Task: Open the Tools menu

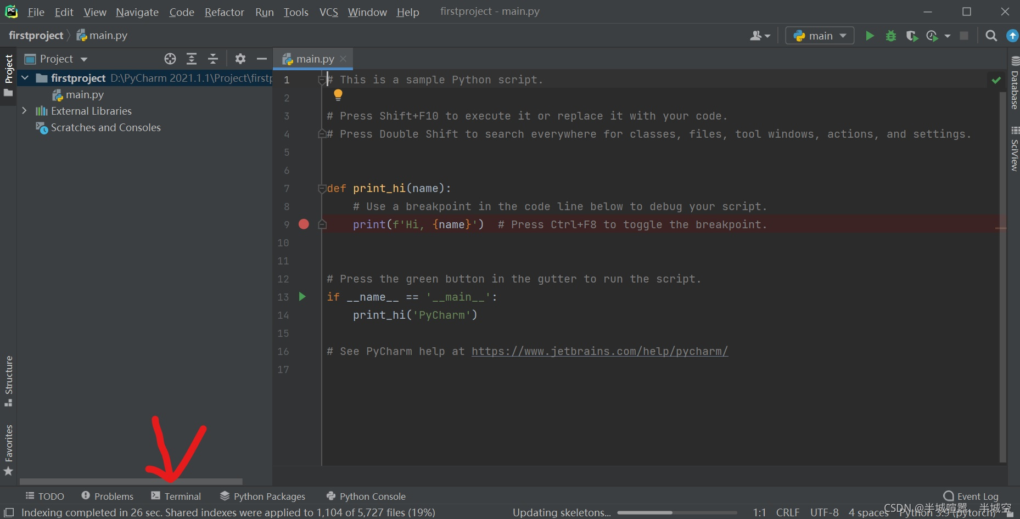Action: (x=296, y=12)
